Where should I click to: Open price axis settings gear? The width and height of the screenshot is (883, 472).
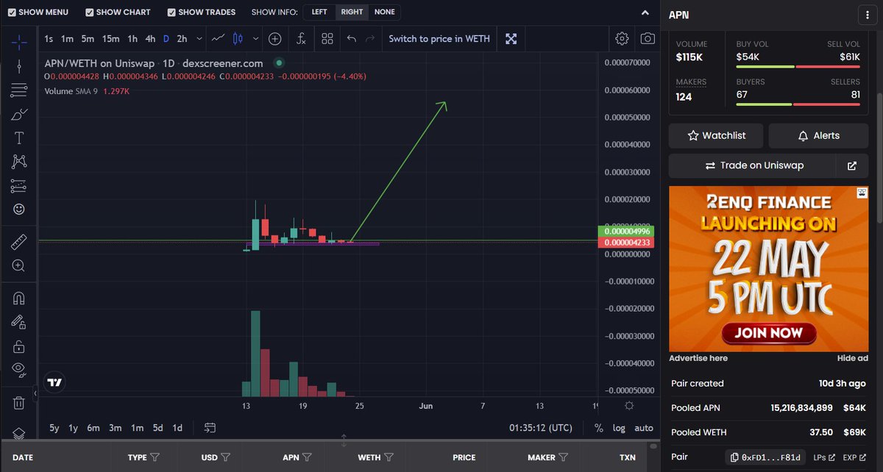point(629,405)
